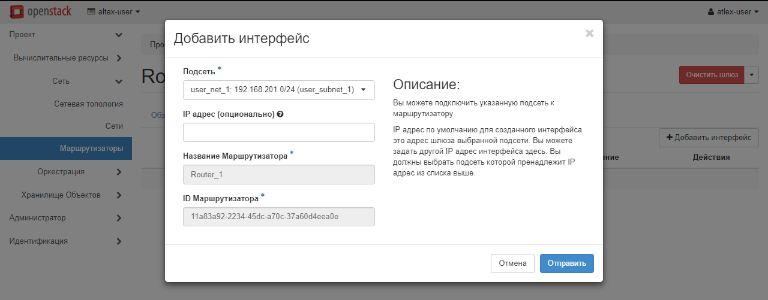
Task: Open the atlex-user account menu
Action: pyautogui.click(x=733, y=11)
